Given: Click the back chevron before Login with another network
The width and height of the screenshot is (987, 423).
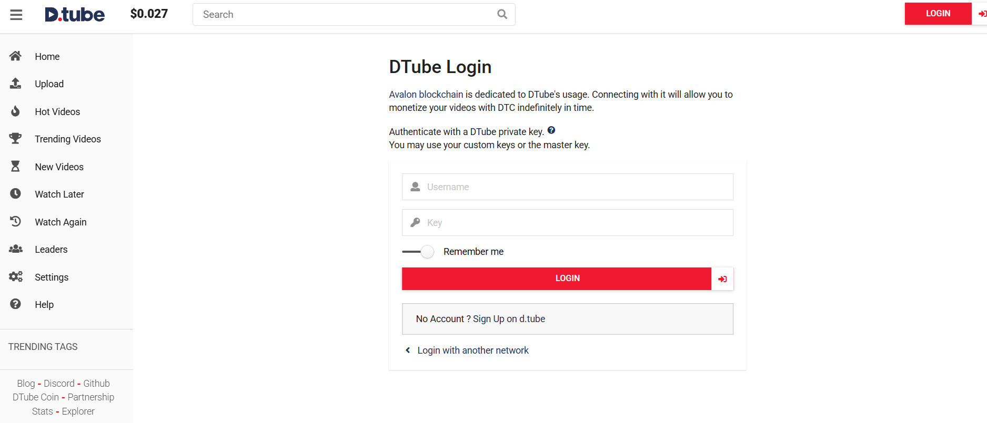Looking at the screenshot, I should 408,350.
